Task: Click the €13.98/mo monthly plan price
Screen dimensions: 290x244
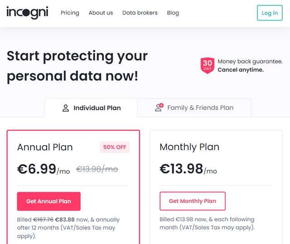Action: click(188, 169)
